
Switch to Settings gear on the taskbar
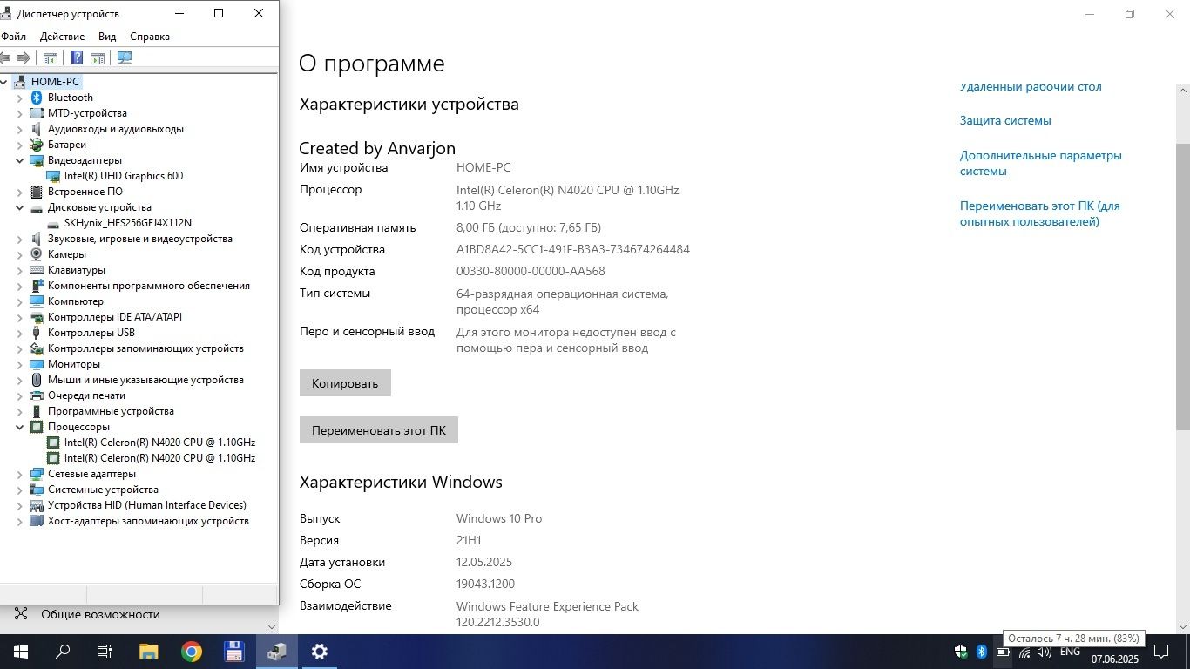pyautogui.click(x=320, y=652)
